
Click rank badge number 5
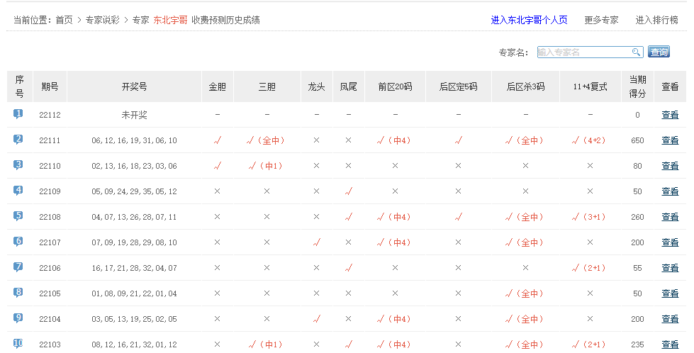pos(18,216)
